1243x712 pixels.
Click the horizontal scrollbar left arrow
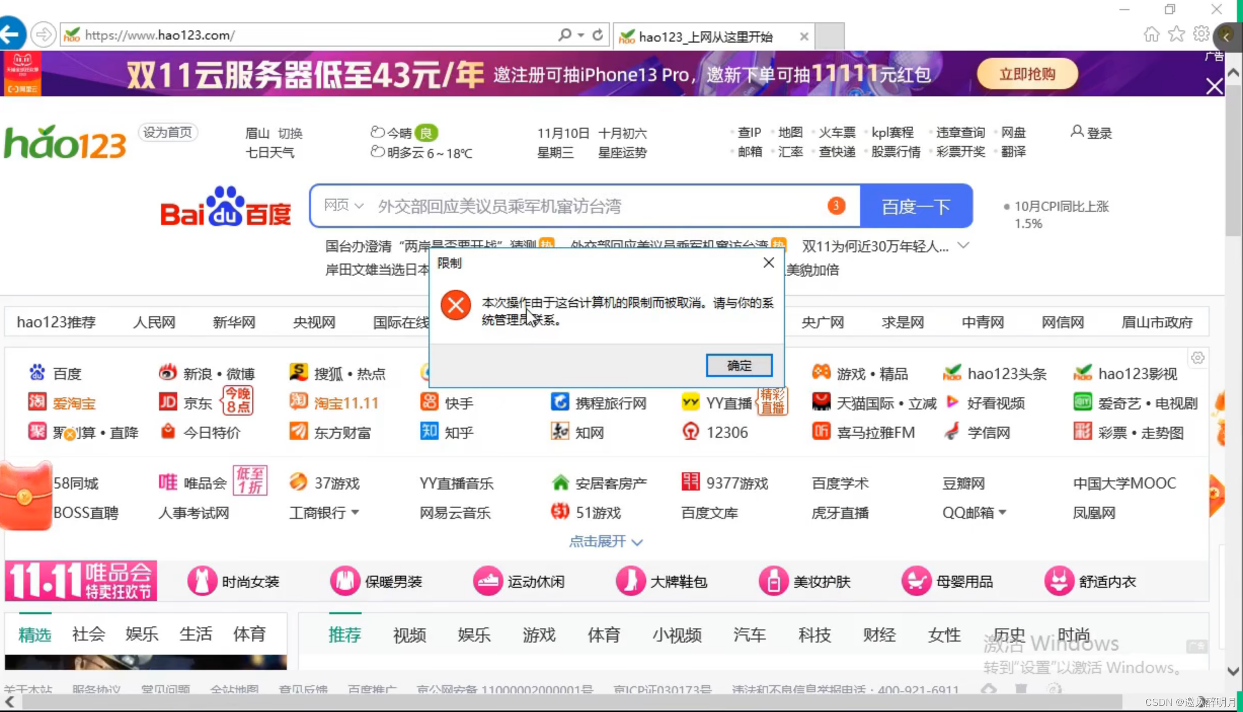point(10,702)
